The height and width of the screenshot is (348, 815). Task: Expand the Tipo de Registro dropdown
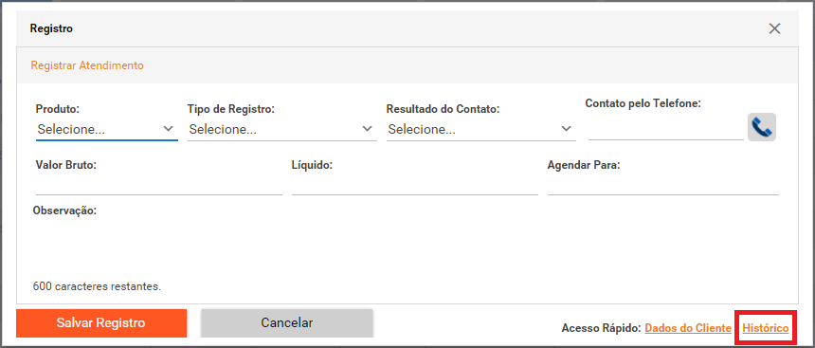(x=281, y=130)
